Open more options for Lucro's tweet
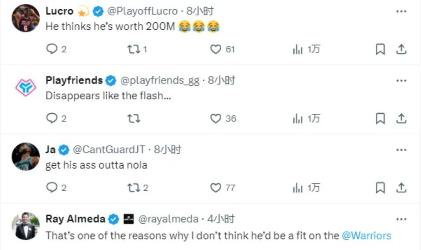This screenshot has height=250, width=421. click(x=401, y=11)
